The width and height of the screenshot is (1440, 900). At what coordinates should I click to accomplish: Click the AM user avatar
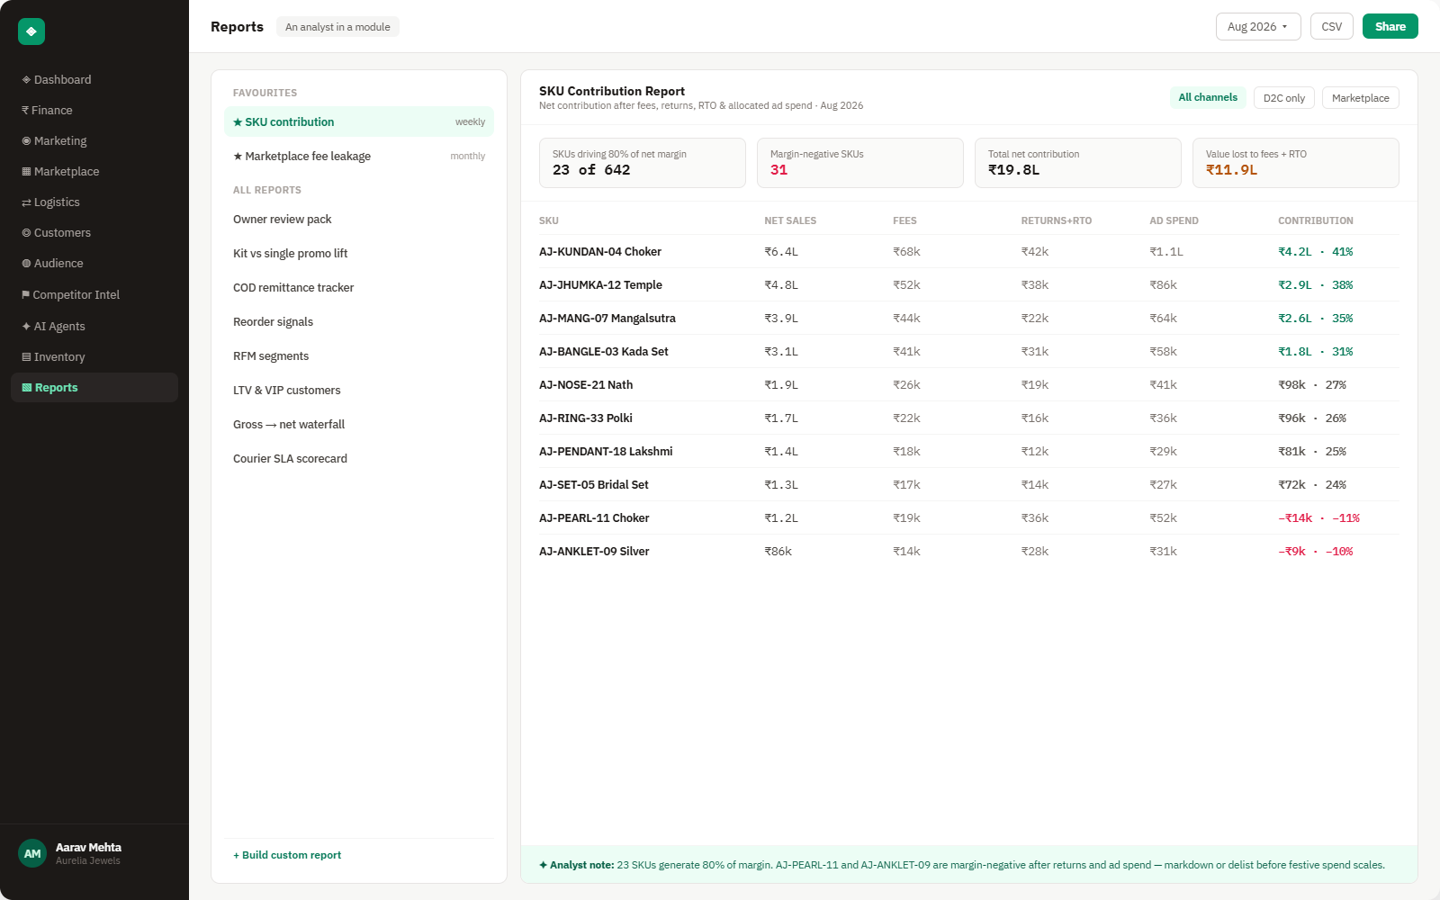click(32, 853)
